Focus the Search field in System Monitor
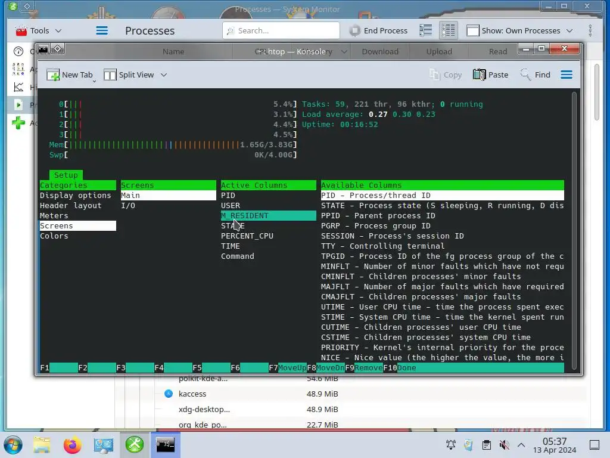 click(x=281, y=30)
